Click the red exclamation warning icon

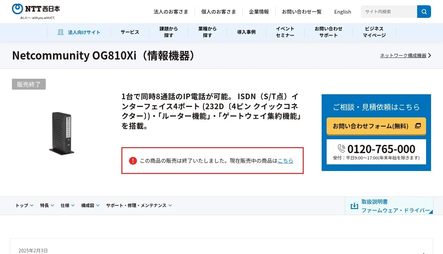133,161
